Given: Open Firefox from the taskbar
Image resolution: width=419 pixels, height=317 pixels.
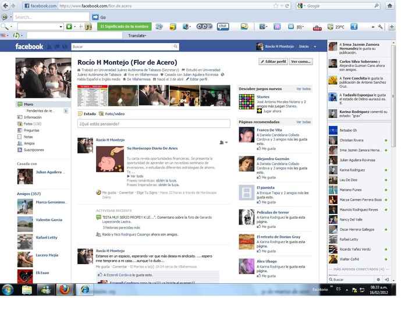Looking at the screenshot, I should coord(65,290).
